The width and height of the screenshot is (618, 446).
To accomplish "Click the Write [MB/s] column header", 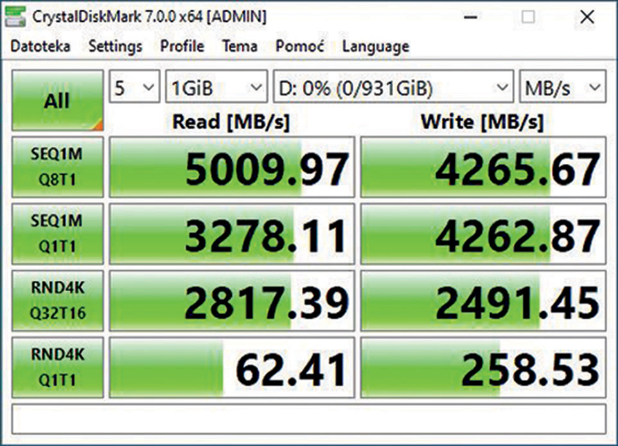I will point(482,122).
